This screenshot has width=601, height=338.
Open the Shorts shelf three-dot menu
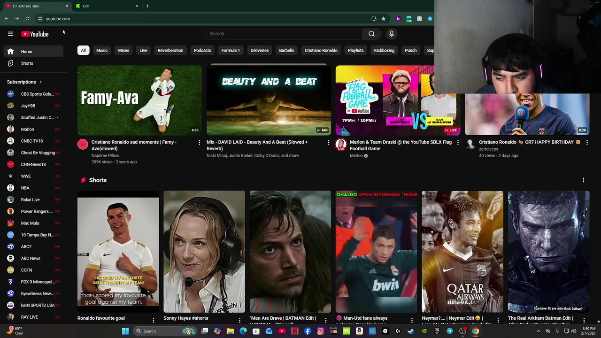pyautogui.click(x=584, y=180)
